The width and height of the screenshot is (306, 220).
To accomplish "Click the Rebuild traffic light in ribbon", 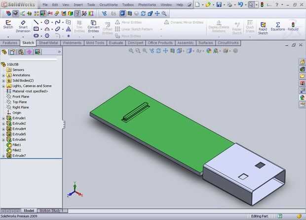I will [293, 26].
